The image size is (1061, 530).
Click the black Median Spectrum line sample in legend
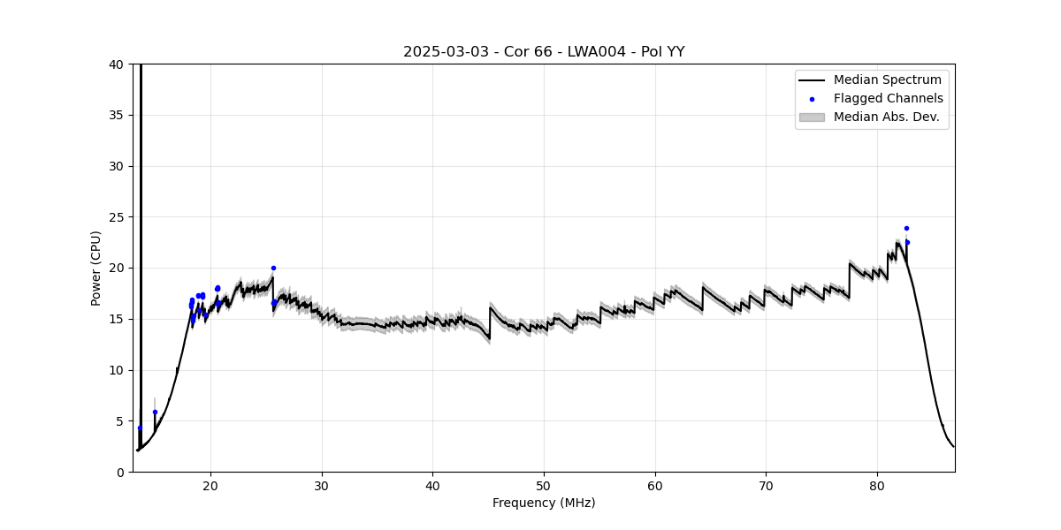point(812,80)
